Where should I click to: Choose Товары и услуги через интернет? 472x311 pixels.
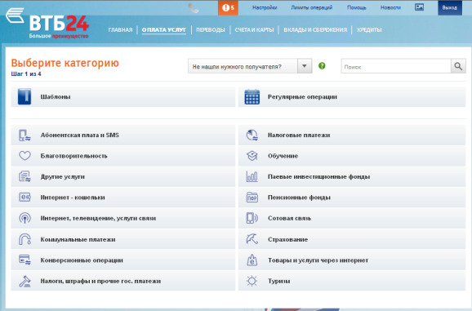coord(318,260)
